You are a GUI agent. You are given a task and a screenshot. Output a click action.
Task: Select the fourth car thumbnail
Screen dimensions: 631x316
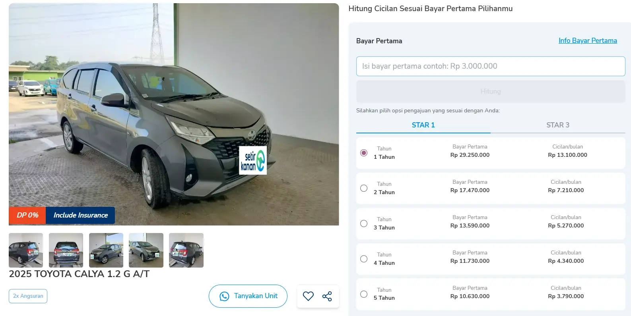(146, 250)
